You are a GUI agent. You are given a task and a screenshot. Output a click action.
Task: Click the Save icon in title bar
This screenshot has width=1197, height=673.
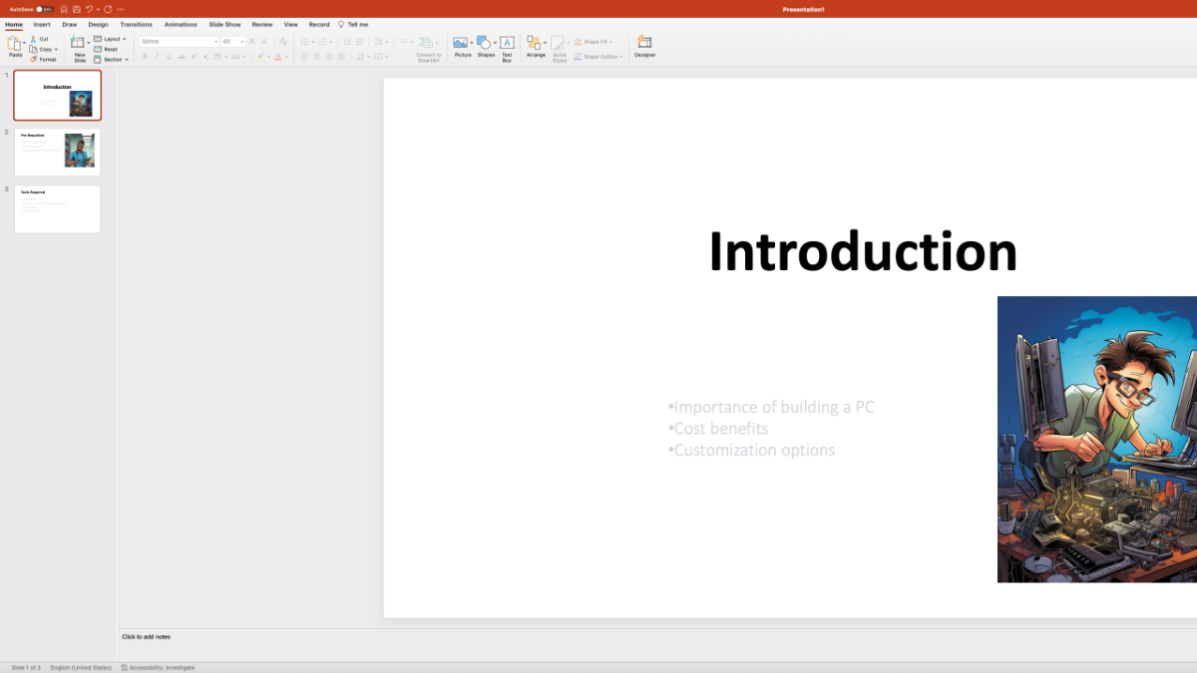point(75,9)
